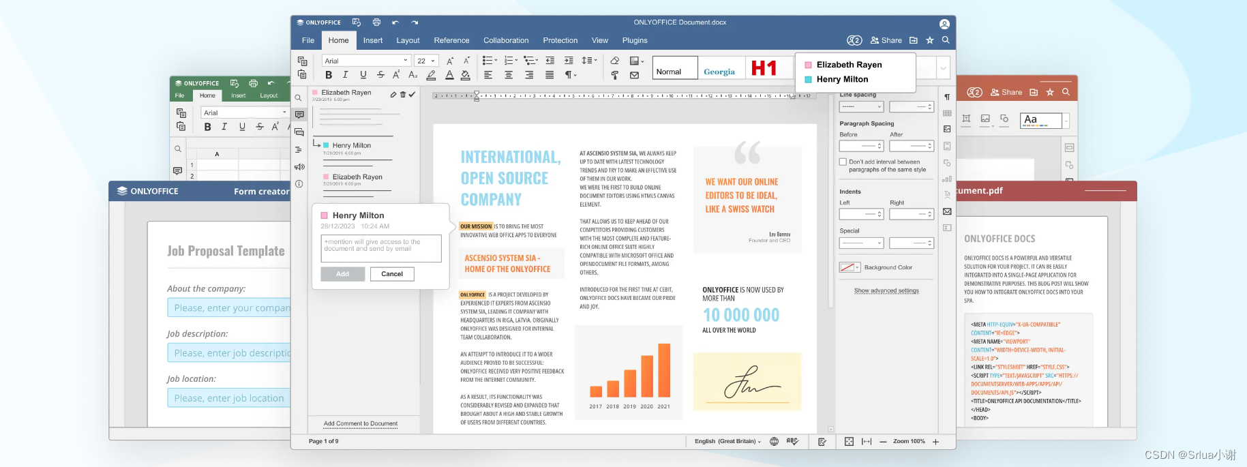1247x467 pixels.
Task: Apply underline in the document editor toolbar
Action: [363, 75]
